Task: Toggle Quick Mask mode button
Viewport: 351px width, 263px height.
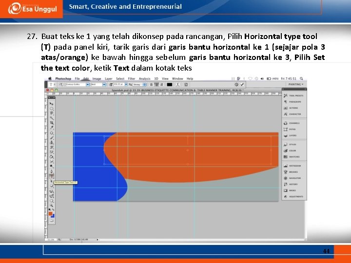Action: pos(52,221)
